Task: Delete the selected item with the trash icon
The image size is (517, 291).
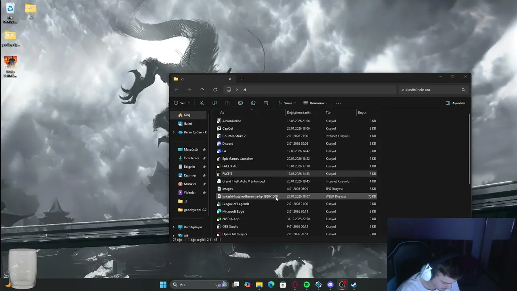Action: click(266, 103)
